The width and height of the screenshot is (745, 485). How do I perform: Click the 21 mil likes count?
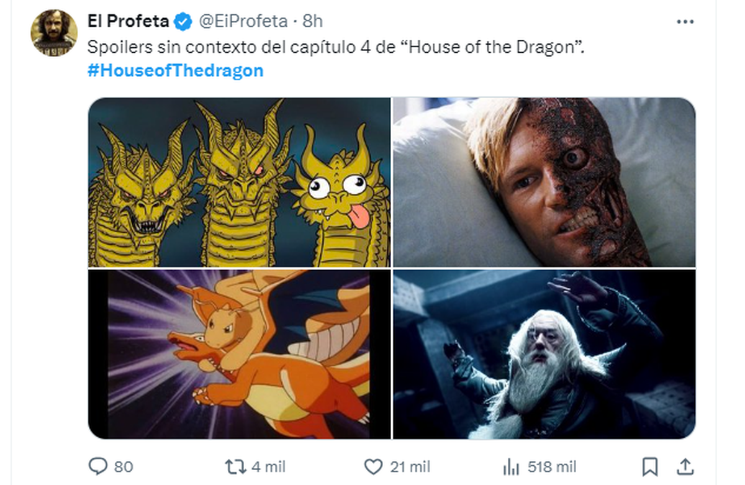(410, 466)
